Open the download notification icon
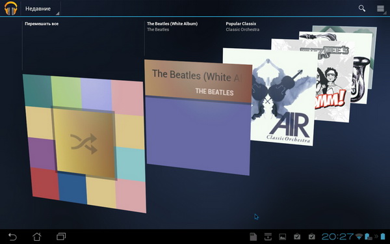The image size is (390, 244). point(268,237)
